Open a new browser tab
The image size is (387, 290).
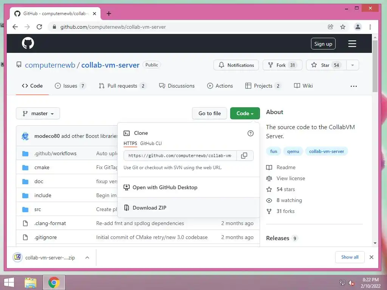pos(109,14)
